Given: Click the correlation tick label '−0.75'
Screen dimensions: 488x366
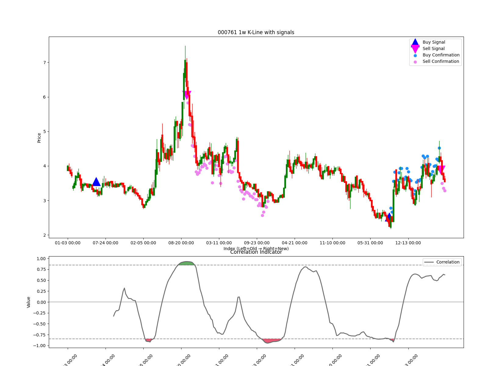Looking at the screenshot, I should (39, 335).
